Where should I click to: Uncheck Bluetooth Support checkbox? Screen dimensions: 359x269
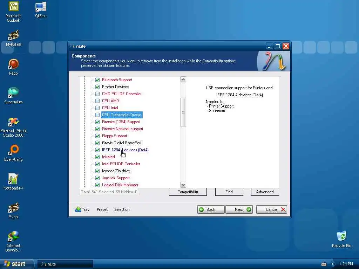[97, 80]
